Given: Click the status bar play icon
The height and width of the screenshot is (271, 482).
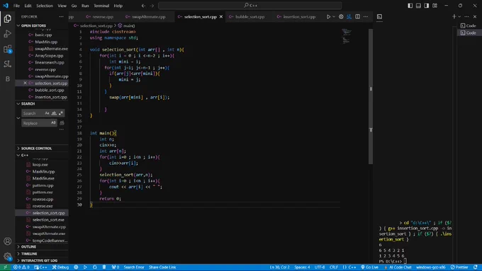Looking at the screenshot, I should coord(85,267).
